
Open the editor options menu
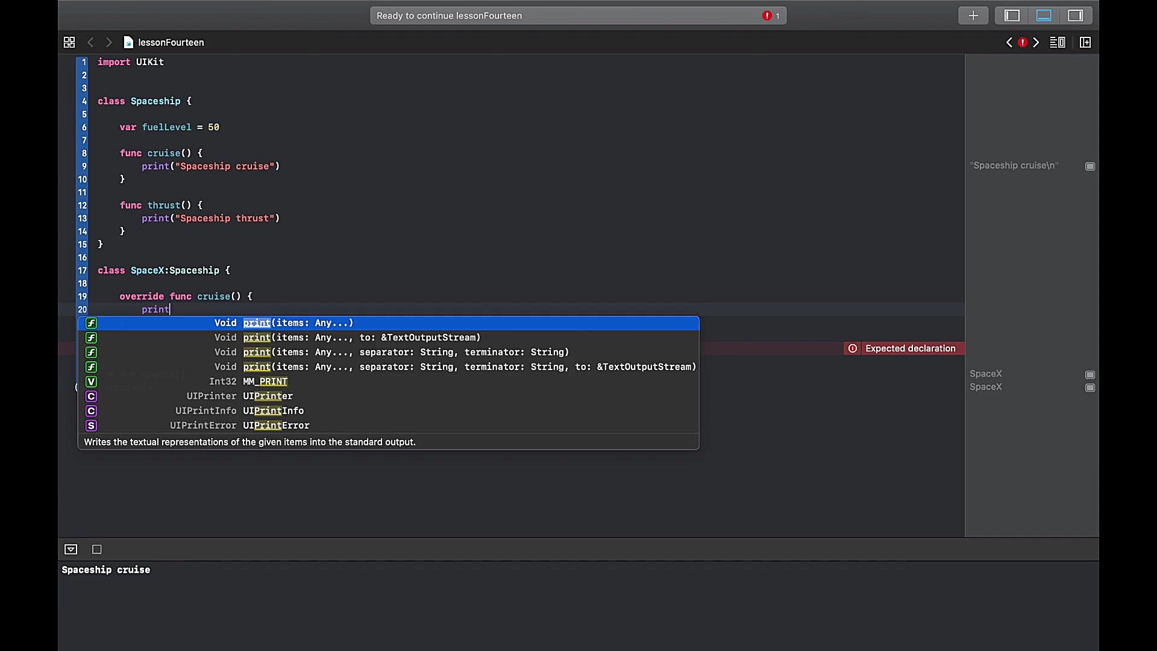[x=1058, y=42]
